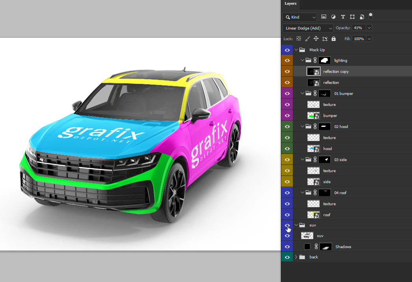Lock layer position move icon
412x282 pixels.
[x=316, y=39]
